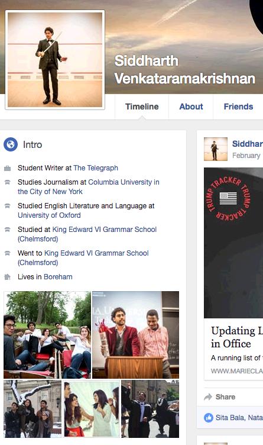Open the Boreham location link
The image size is (263, 445).
[58, 277]
